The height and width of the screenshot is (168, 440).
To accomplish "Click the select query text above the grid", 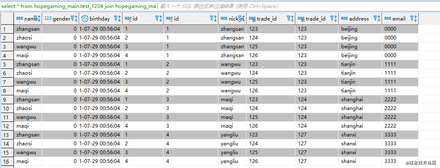I will pos(79,6).
